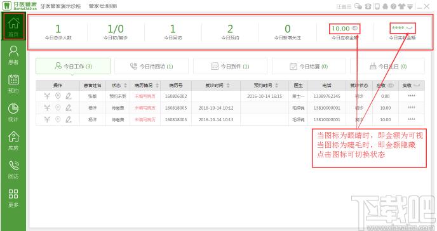Switch to the 今日到件 (1) tab
Viewport: 437px width, 231px height.
tap(230, 66)
